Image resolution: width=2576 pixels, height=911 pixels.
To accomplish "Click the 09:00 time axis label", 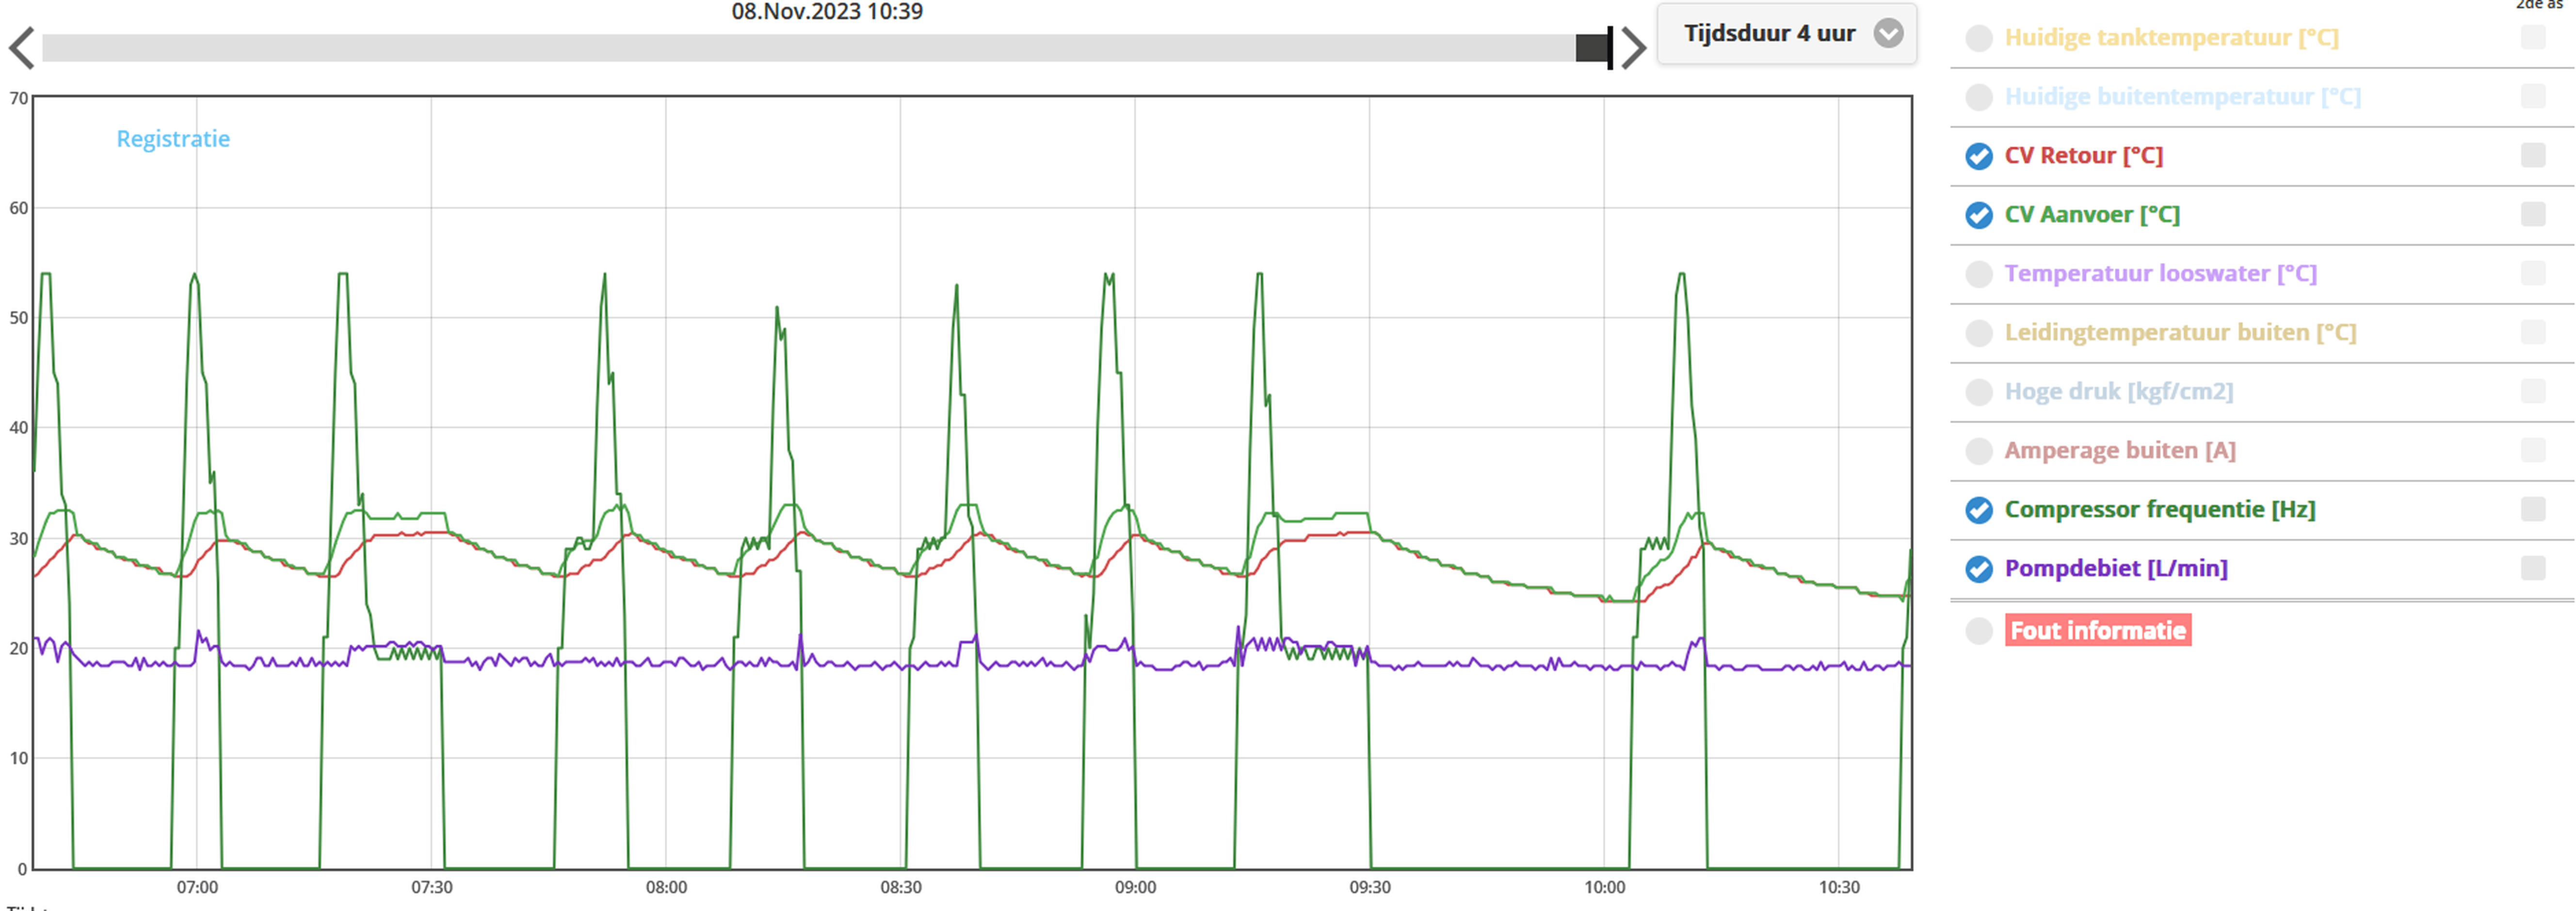I will point(1135,888).
